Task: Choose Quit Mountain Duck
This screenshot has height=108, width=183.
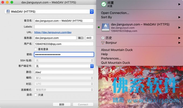Action: [x=115, y=63]
